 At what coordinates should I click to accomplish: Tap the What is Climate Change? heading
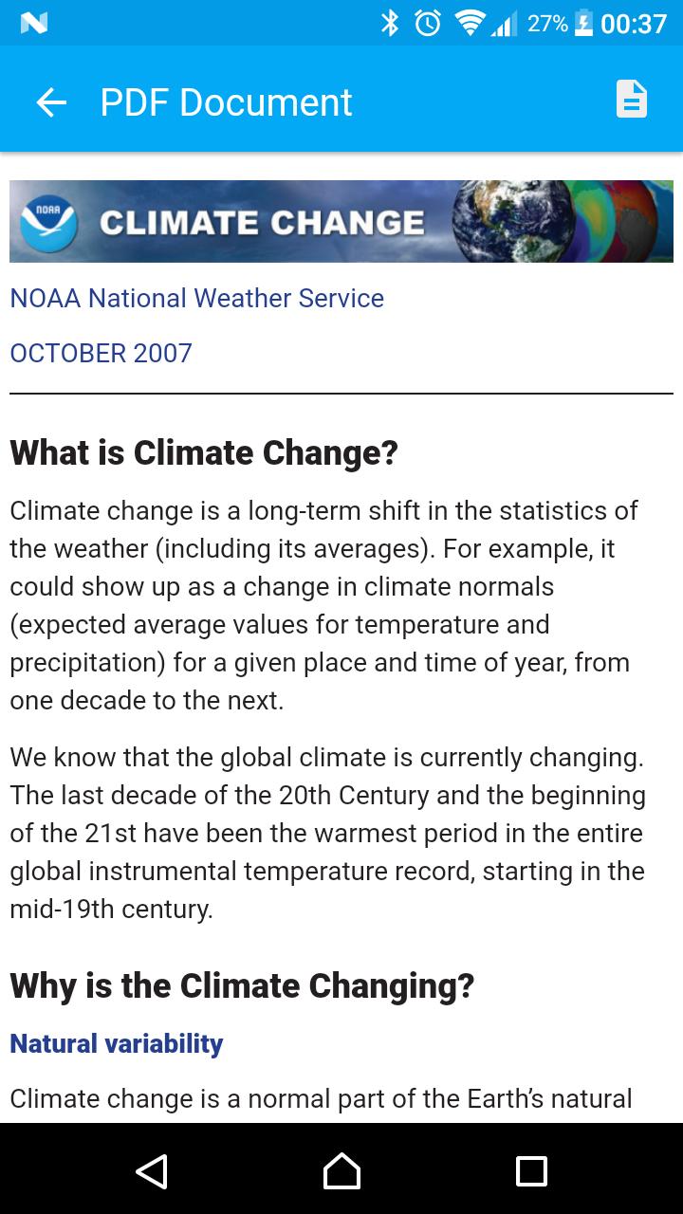click(204, 452)
